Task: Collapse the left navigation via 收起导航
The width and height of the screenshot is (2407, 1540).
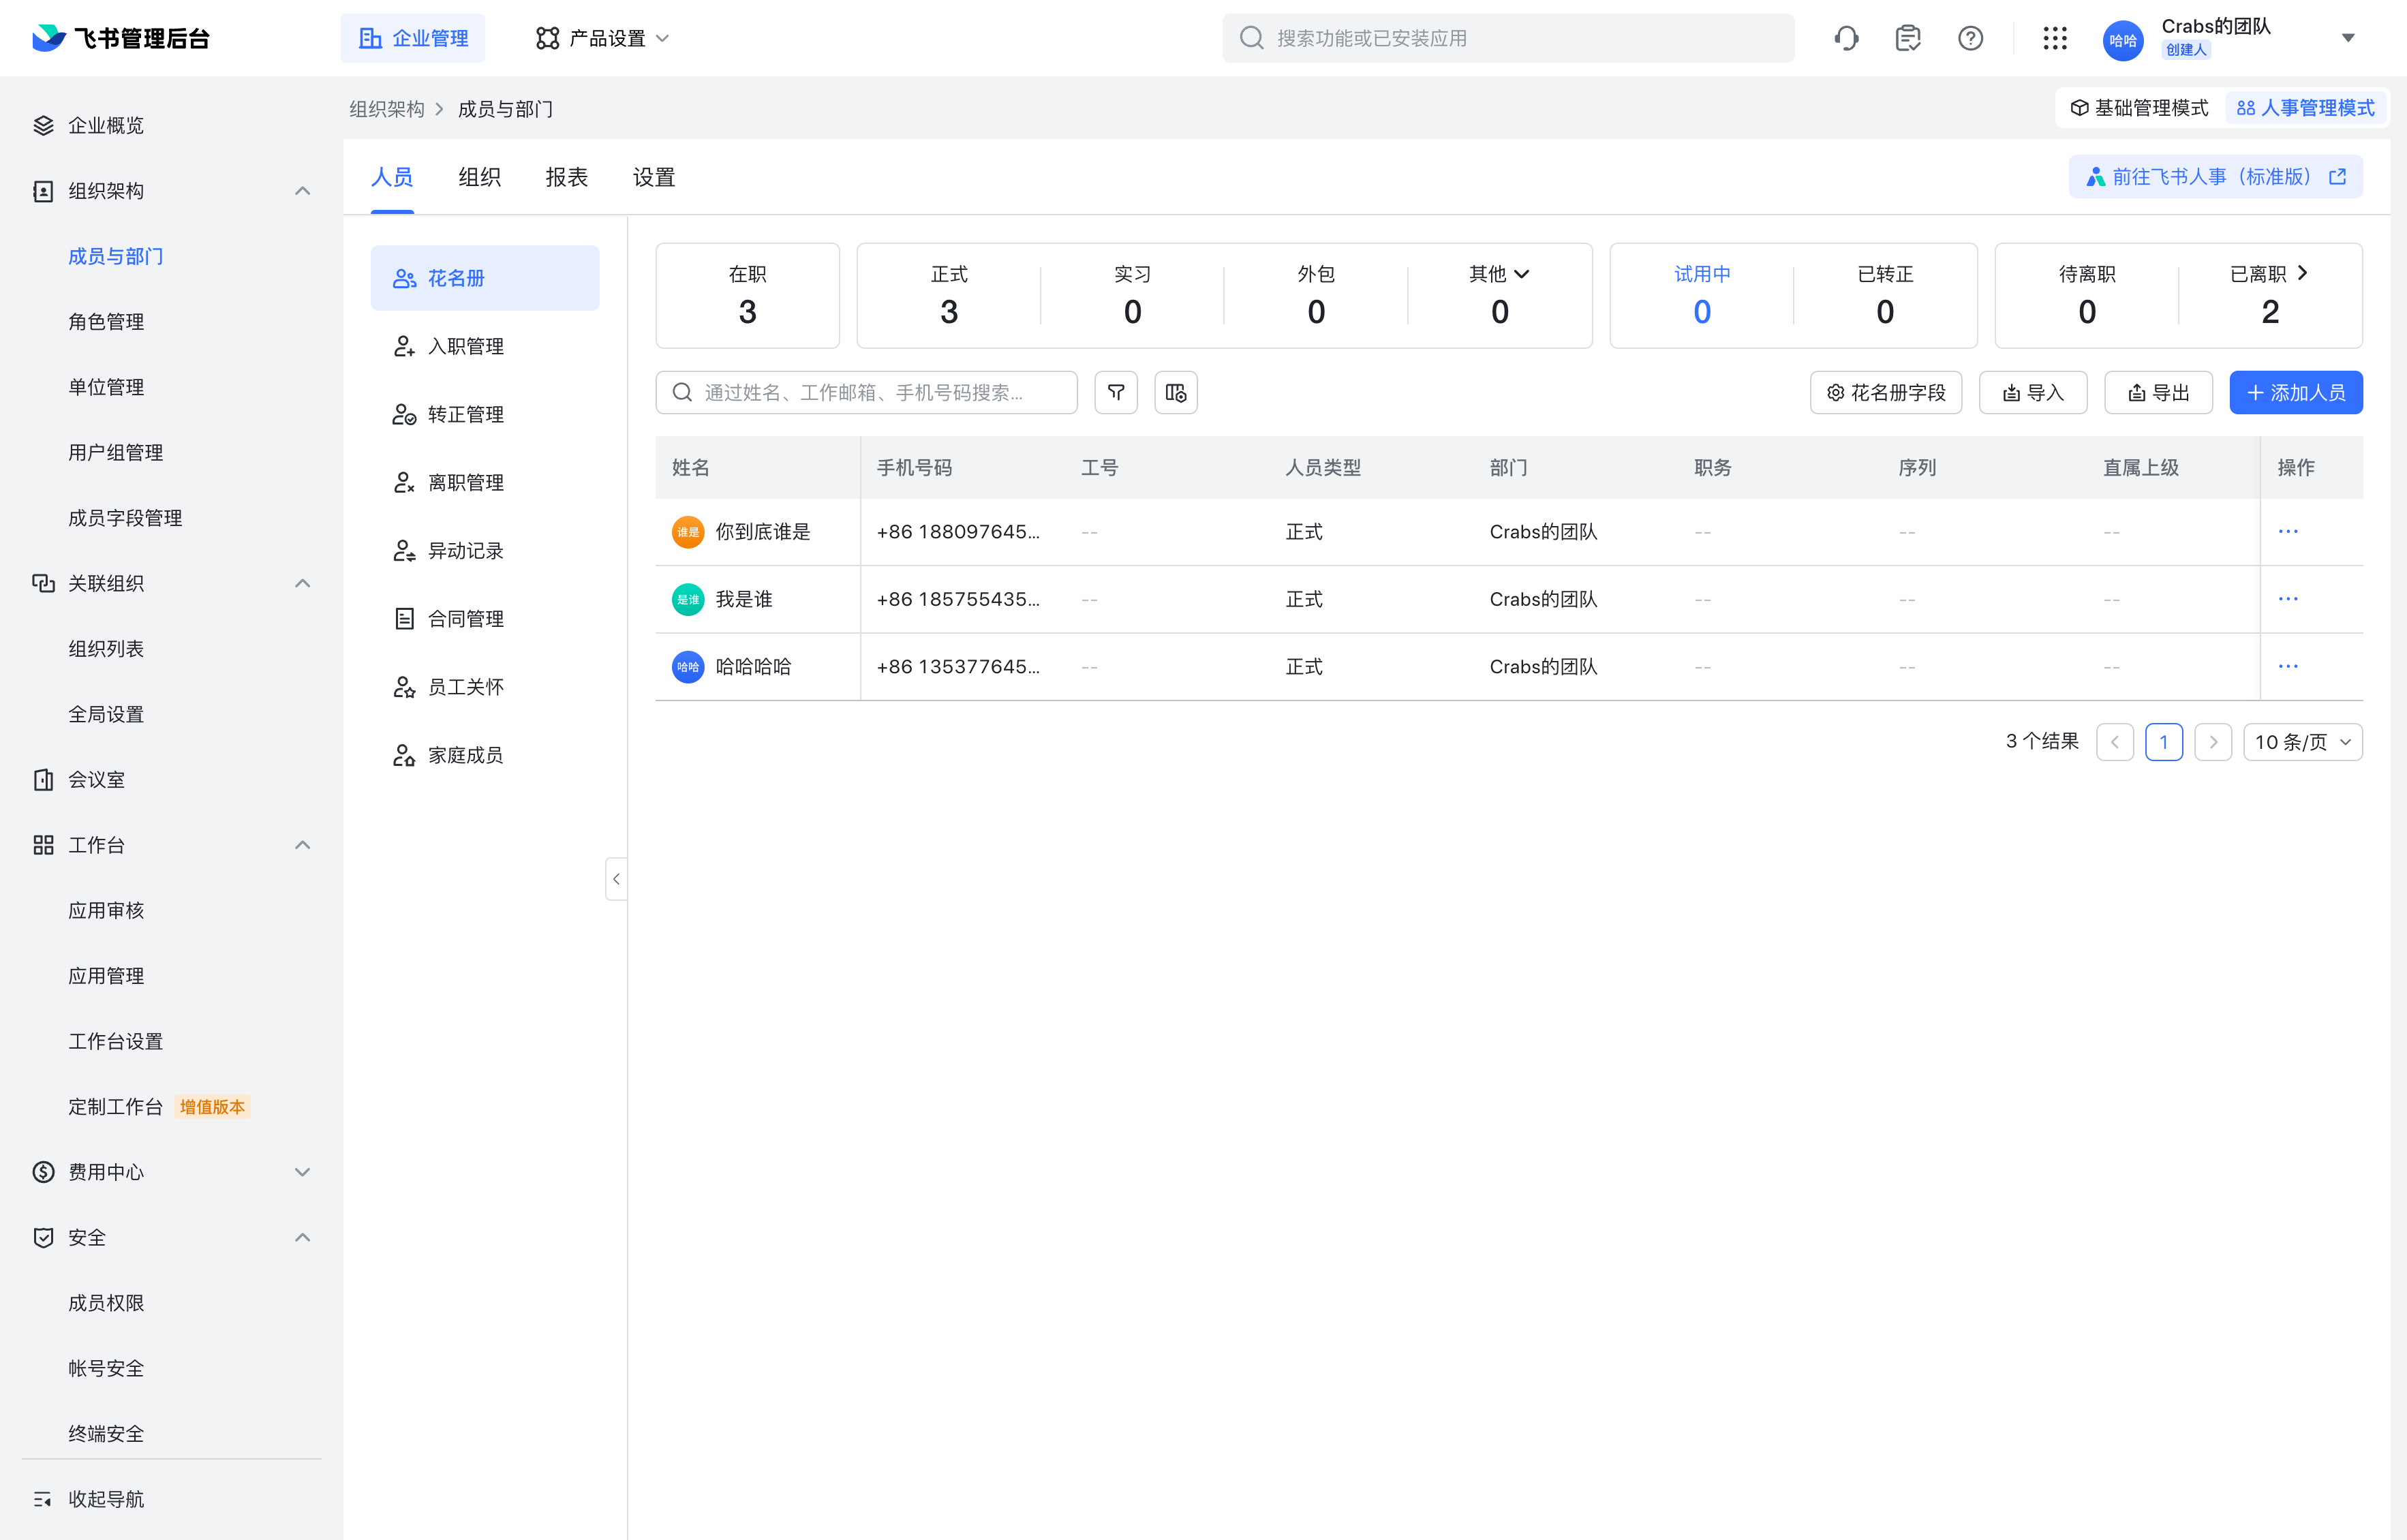Action: [105, 1498]
